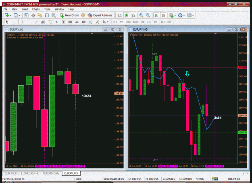Switch to Candlesticks chart mode
Viewport: 252px width, 183px height.
click(x=127, y=15)
